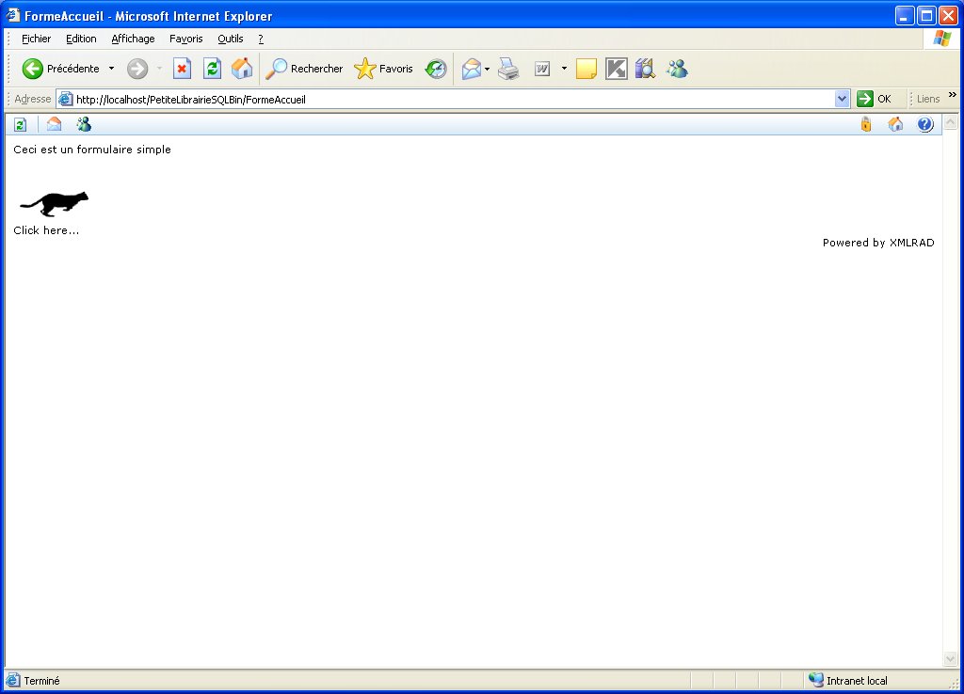This screenshot has width=964, height=694.
Task: Open the Affichage menu
Action: 133,39
